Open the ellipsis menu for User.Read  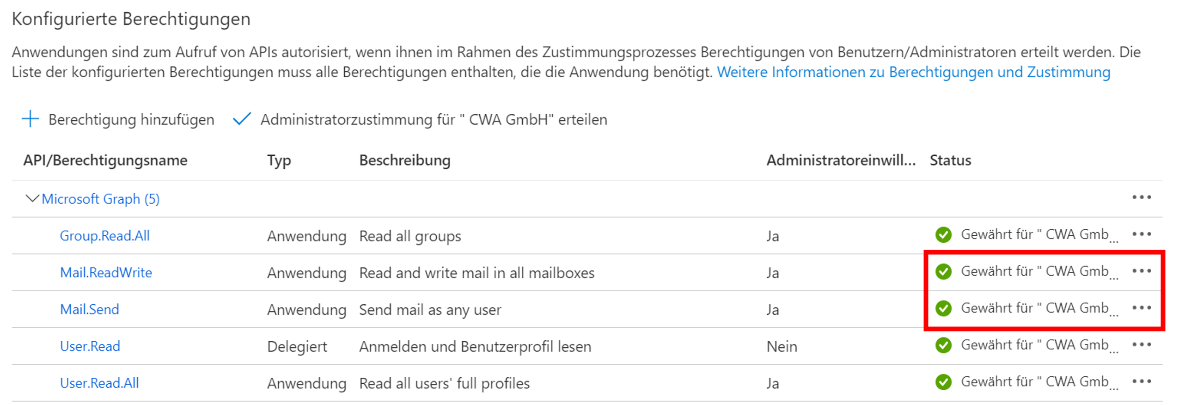tap(1141, 345)
